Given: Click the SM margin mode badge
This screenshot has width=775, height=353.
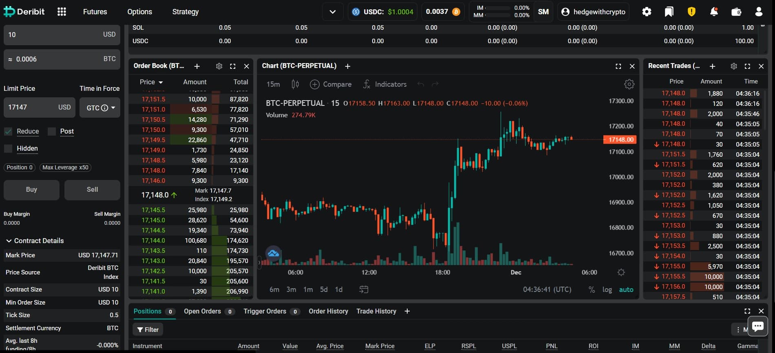Looking at the screenshot, I should pos(543,12).
